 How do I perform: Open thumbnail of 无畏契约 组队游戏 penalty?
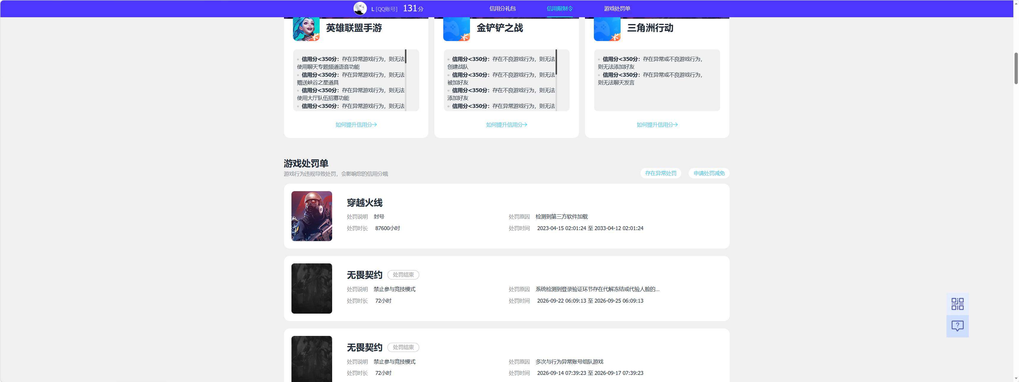coord(312,359)
